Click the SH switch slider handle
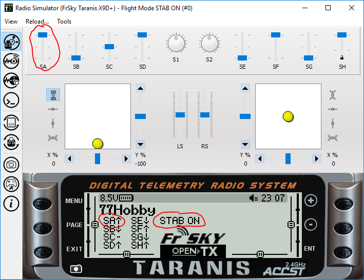 click(342, 35)
